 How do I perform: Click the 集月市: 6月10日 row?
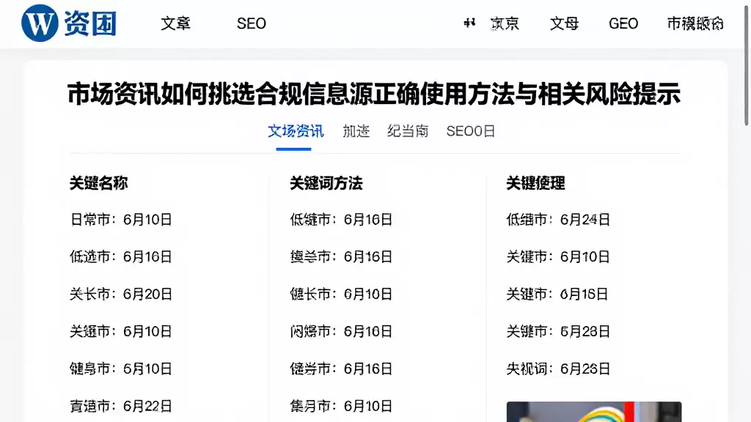341,406
